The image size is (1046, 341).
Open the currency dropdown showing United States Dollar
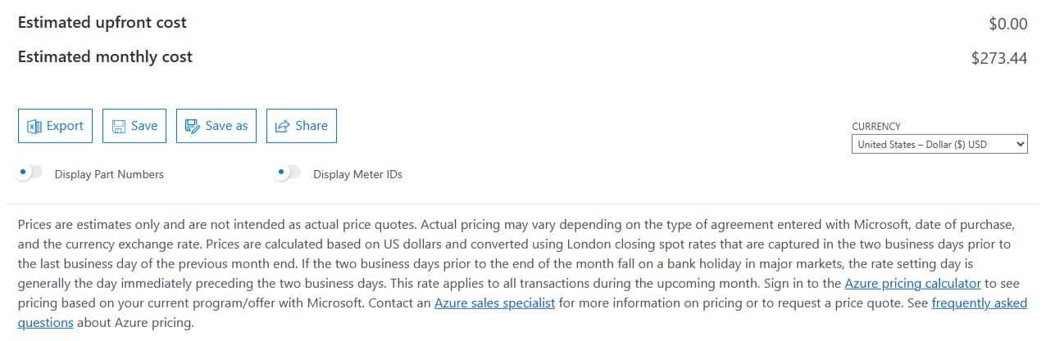click(x=939, y=144)
